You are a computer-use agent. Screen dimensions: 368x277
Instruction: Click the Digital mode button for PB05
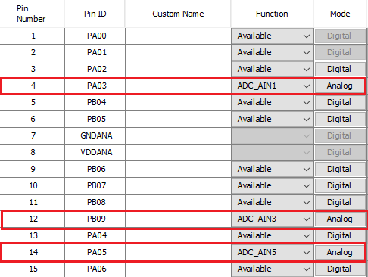340,119
